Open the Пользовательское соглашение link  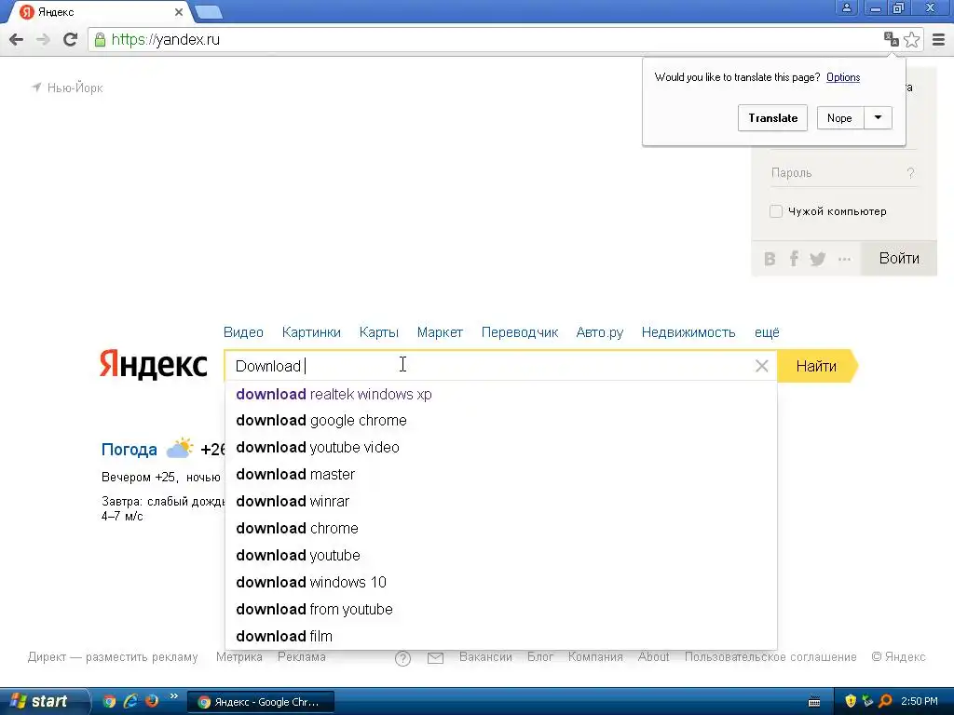pyautogui.click(x=770, y=656)
